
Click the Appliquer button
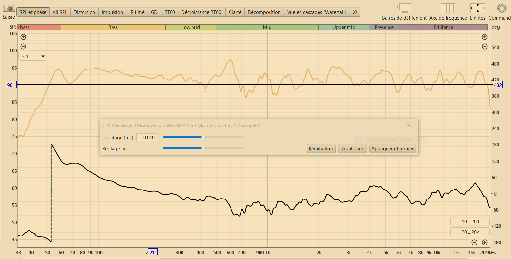click(352, 149)
